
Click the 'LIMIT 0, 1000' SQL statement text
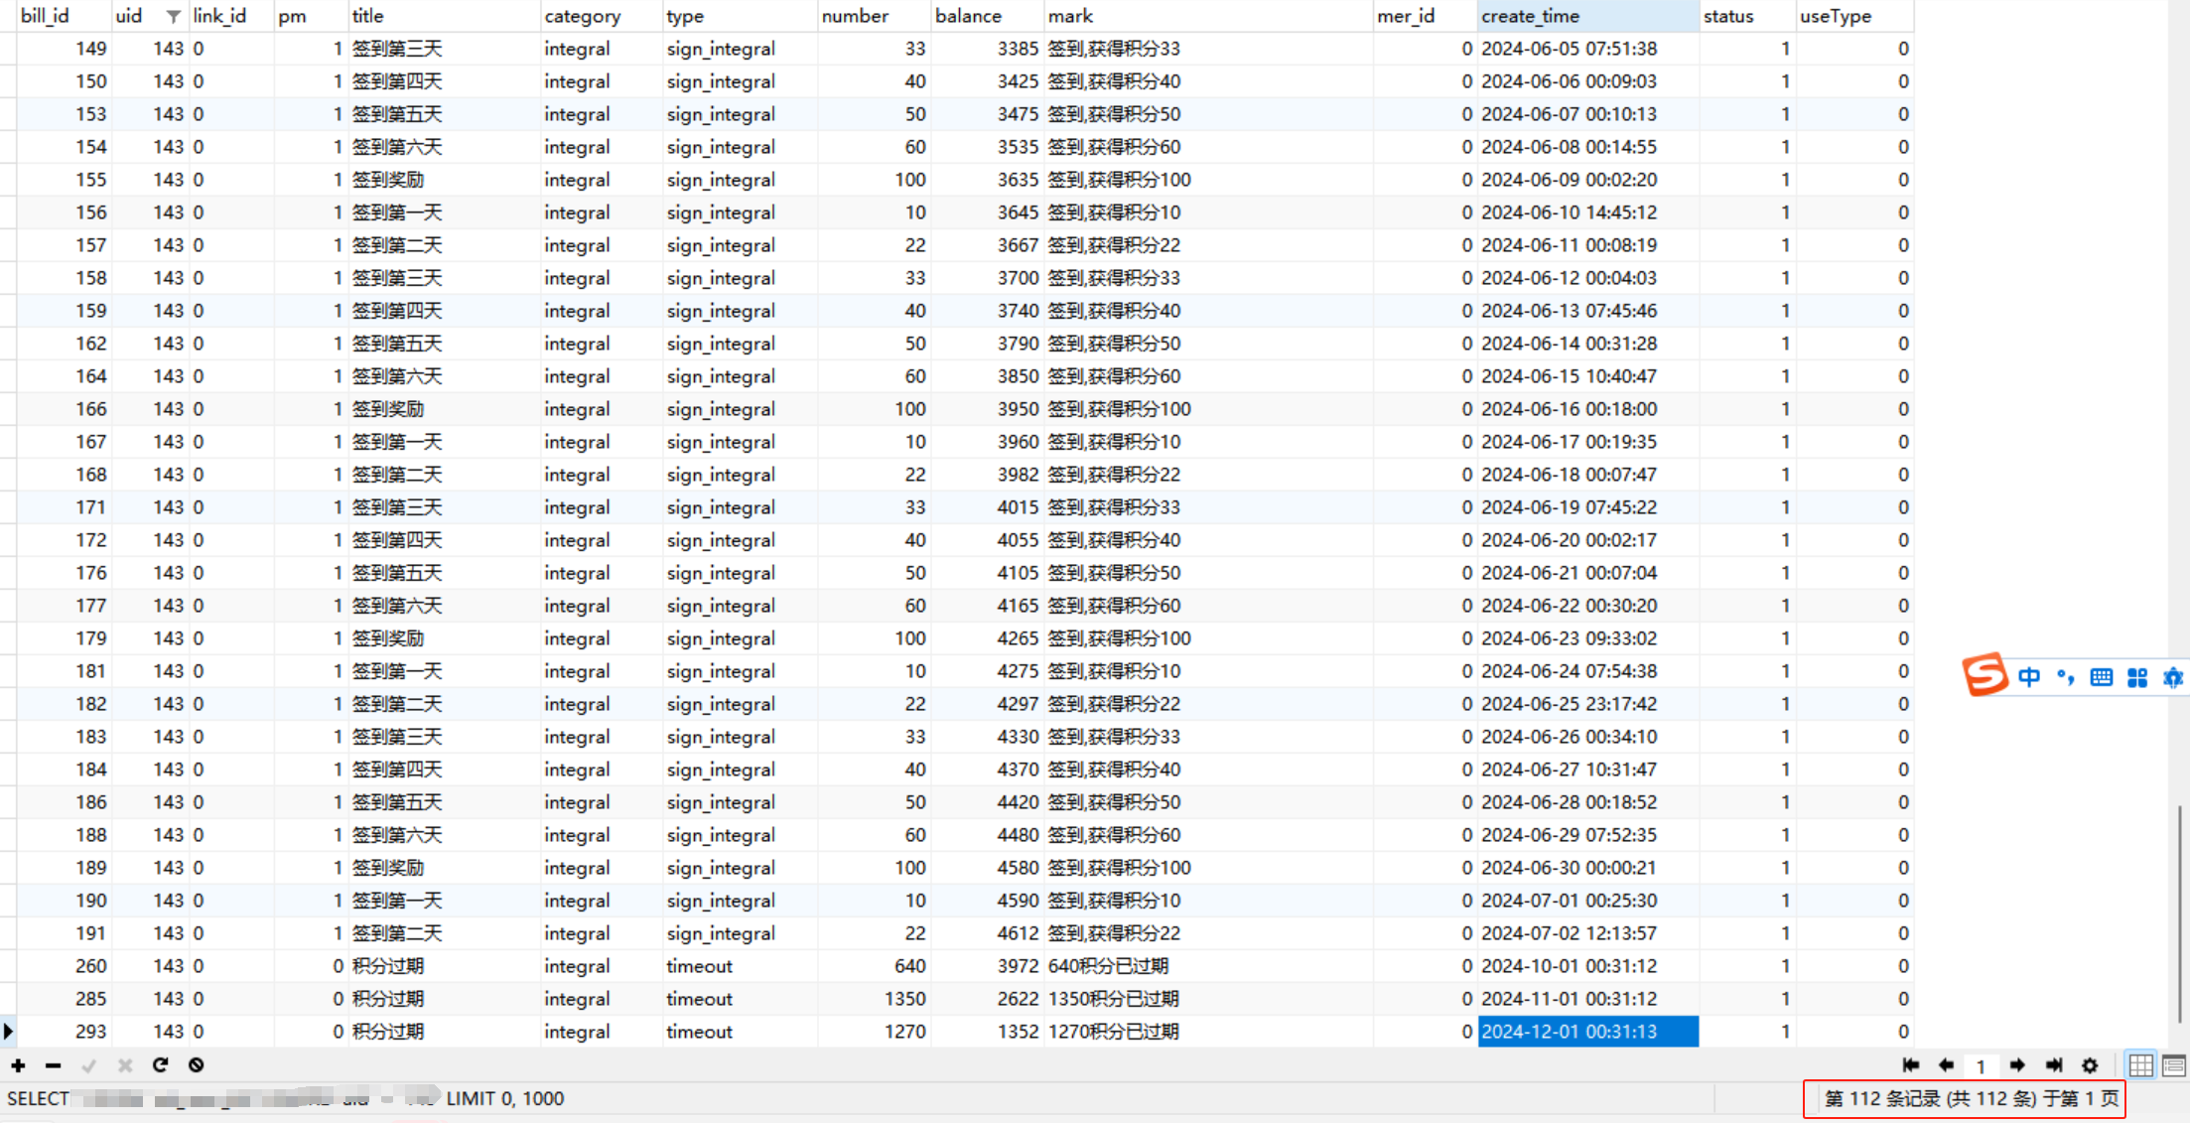tap(504, 1098)
